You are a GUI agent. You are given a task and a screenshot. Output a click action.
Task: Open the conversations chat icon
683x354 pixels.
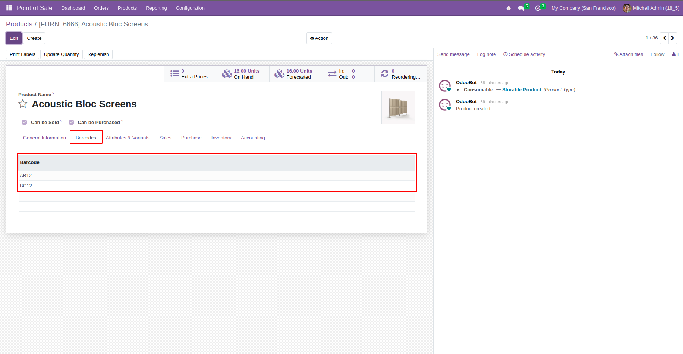pos(521,8)
